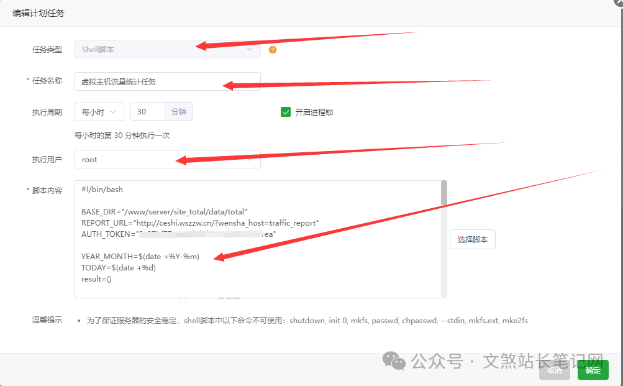Viewport: 623px width, 386px height.
Task: Click the AUTH_TOKEN line in script
Action: point(178,234)
